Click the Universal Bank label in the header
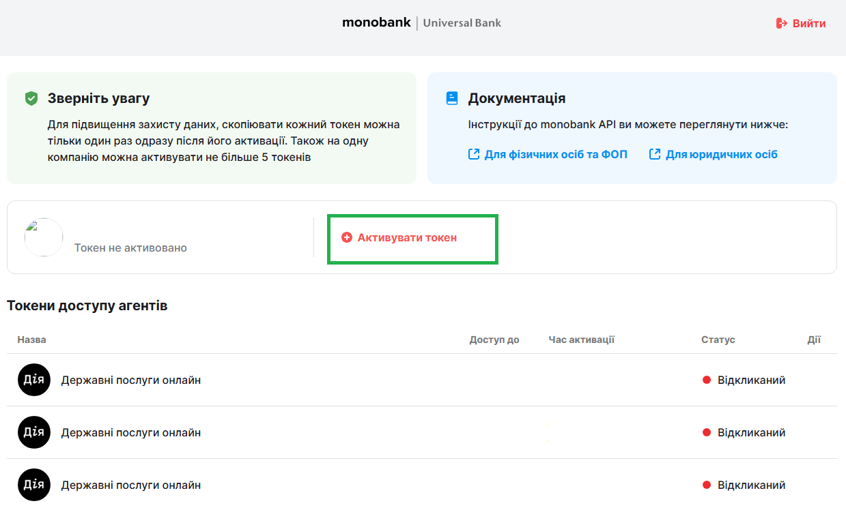The image size is (846, 525). [462, 22]
